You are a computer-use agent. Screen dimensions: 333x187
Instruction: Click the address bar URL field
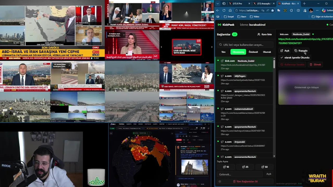(x=249, y=10)
